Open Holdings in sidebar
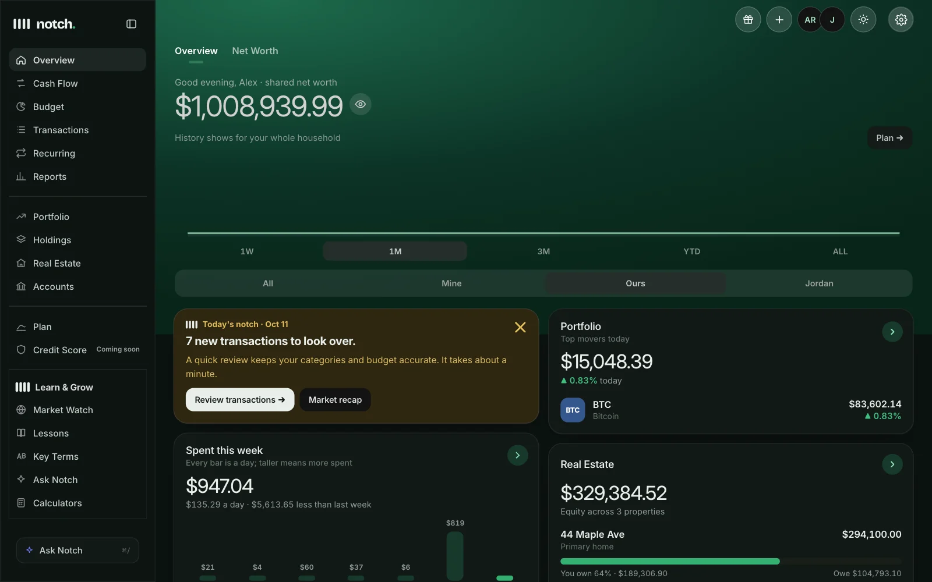Screen dimensions: 932x582 point(77,240)
